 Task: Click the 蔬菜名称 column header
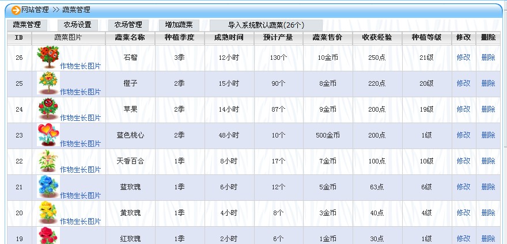click(130, 38)
